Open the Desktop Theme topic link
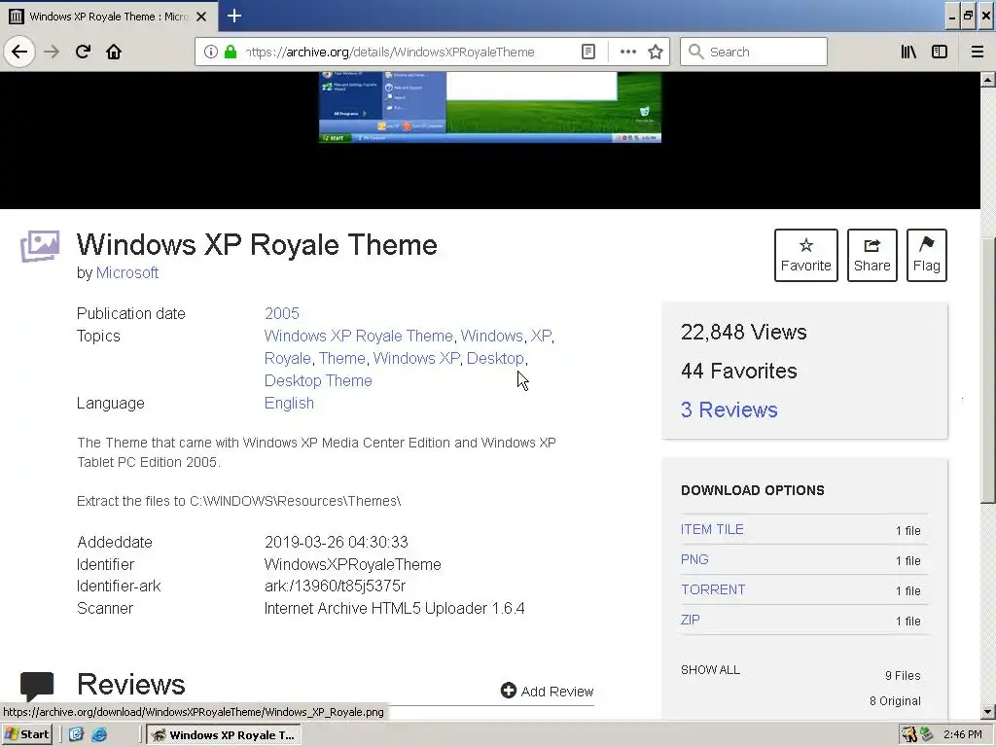This screenshot has width=996, height=747. (318, 380)
